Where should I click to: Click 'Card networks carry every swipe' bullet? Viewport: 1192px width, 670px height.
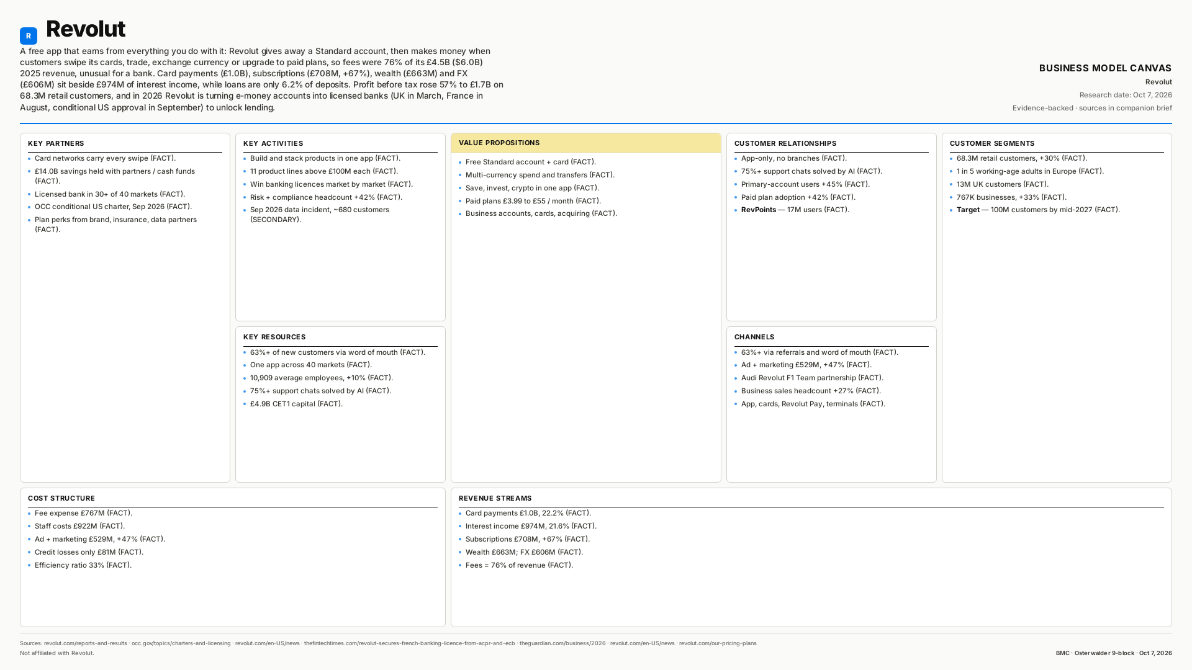(105, 158)
